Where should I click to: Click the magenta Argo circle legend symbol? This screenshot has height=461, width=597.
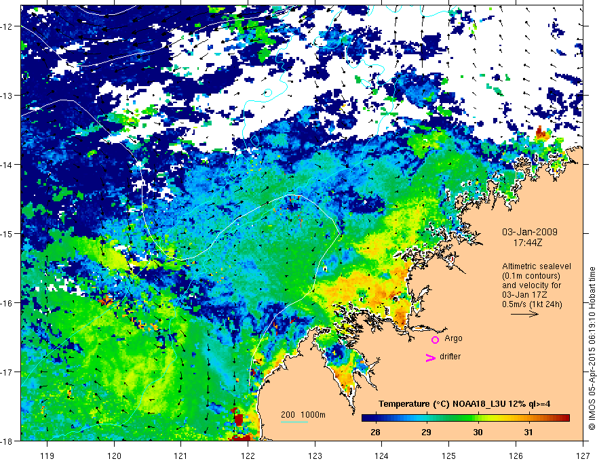(x=435, y=340)
